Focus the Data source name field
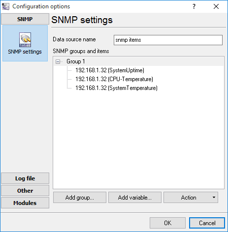 168,40
